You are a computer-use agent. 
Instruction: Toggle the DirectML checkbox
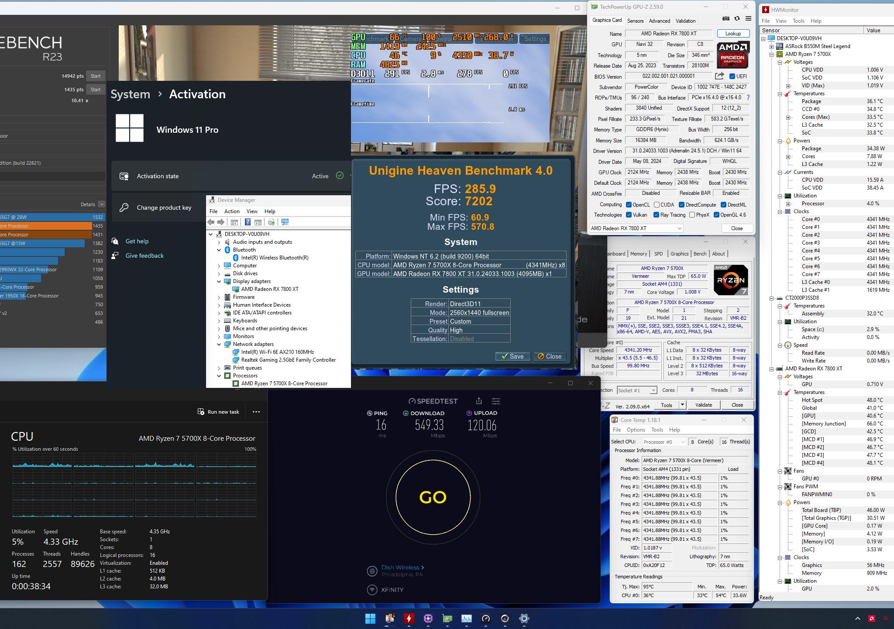pyautogui.click(x=723, y=205)
